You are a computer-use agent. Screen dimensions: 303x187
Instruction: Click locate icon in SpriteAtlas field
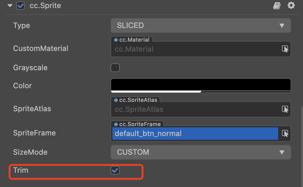(x=285, y=109)
